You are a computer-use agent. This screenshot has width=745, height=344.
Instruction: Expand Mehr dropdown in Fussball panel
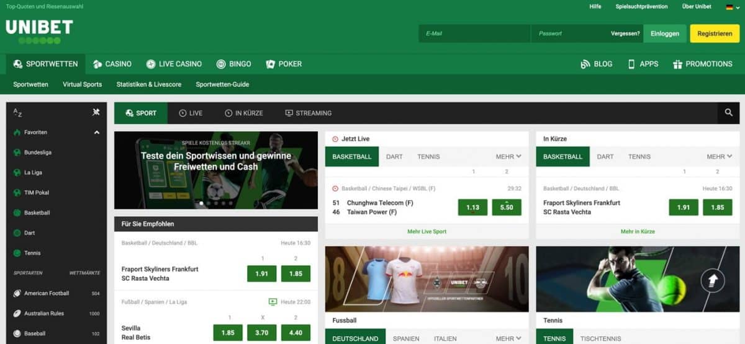coord(508,338)
